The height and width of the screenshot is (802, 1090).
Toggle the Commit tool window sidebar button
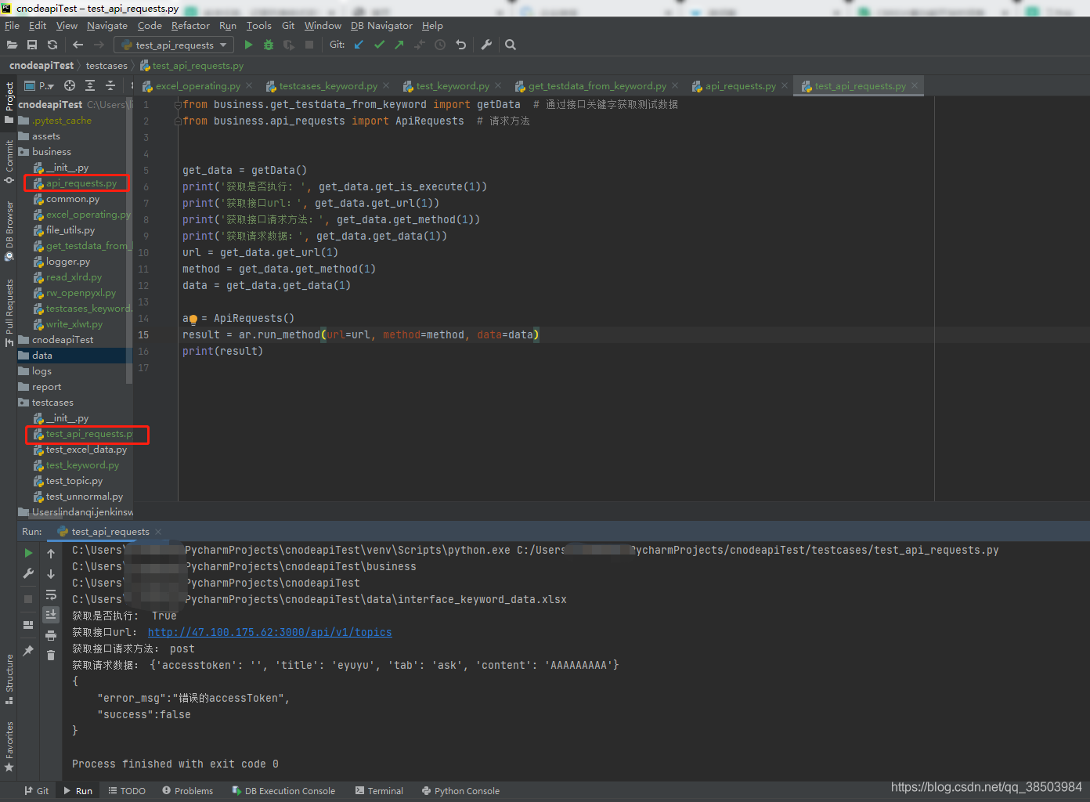pos(9,162)
